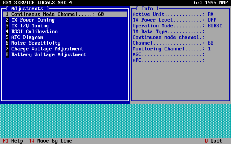This screenshot has width=231, height=144.
Task: Click the Move by Line arrows hint
Action: tap(51, 141)
